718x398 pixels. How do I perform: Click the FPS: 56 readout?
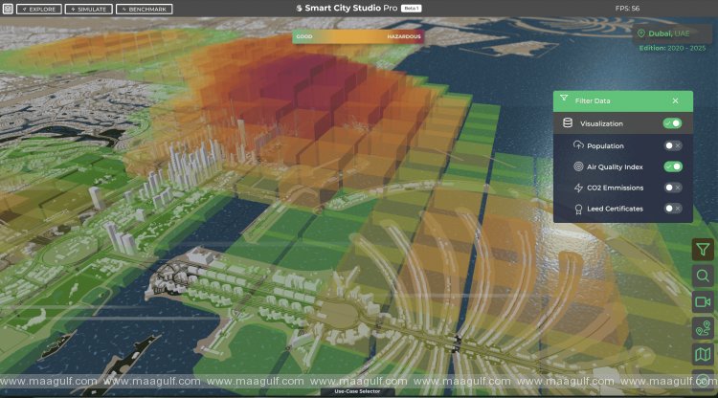[x=627, y=9]
